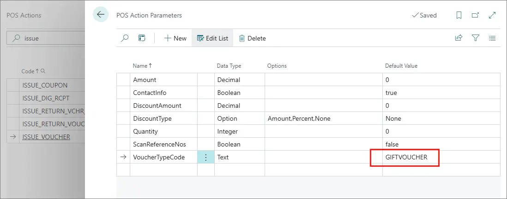Viewport: 507px width, 199px height.
Task: Click the Integer data type cell
Action: pos(240,131)
